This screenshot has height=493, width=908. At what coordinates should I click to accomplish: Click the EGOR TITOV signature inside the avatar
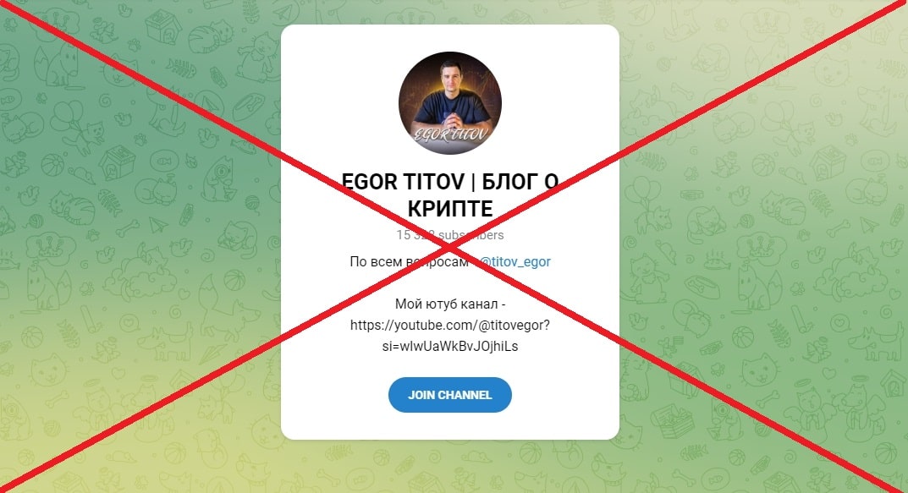pyautogui.click(x=450, y=134)
